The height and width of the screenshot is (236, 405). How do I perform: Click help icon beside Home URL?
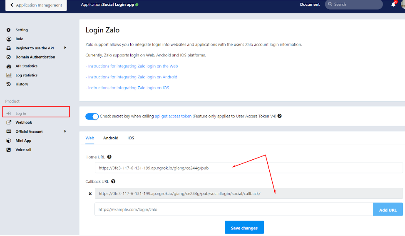109,157
